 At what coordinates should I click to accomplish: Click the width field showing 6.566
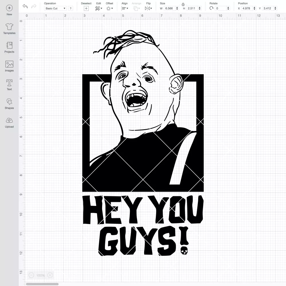(x=170, y=8)
